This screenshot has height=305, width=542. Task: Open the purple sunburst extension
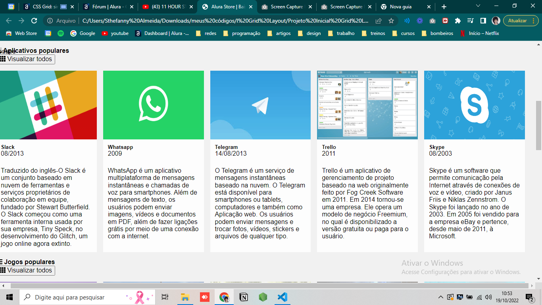pos(420,21)
